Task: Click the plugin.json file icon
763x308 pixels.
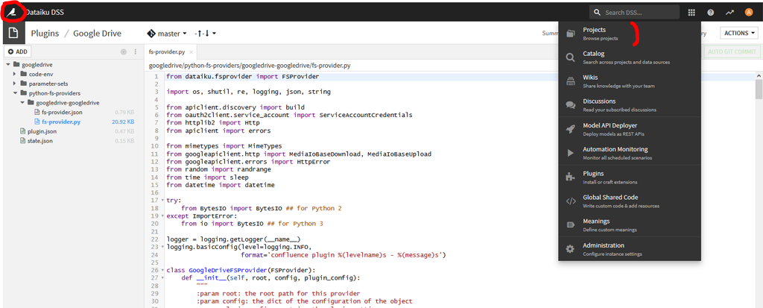Action: click(x=23, y=131)
